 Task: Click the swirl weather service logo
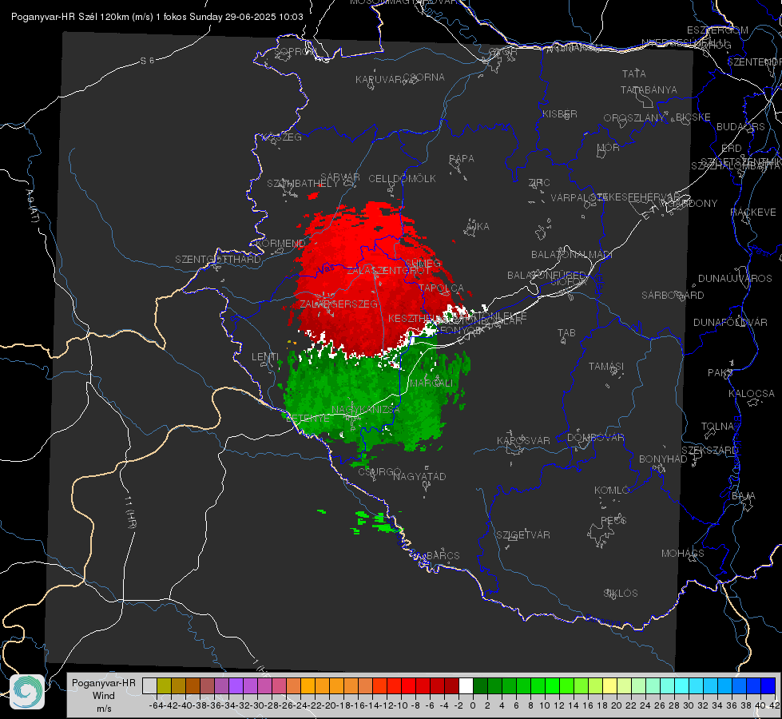pyautogui.click(x=27, y=692)
